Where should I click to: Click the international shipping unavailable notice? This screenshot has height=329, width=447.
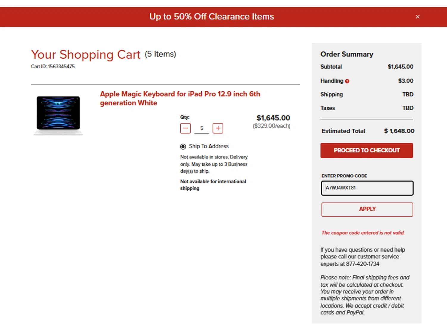click(213, 185)
